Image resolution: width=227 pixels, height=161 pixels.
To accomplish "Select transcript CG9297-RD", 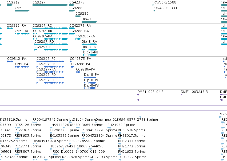I will (x=51, y=44).
